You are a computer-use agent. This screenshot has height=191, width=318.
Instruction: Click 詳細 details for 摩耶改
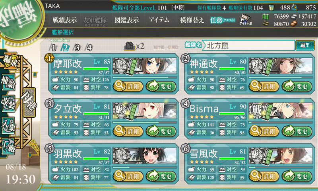pos(128,86)
